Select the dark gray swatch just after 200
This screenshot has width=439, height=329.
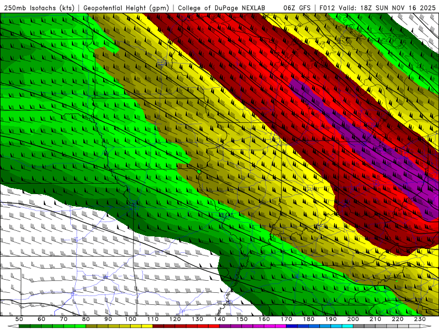pos(359,326)
